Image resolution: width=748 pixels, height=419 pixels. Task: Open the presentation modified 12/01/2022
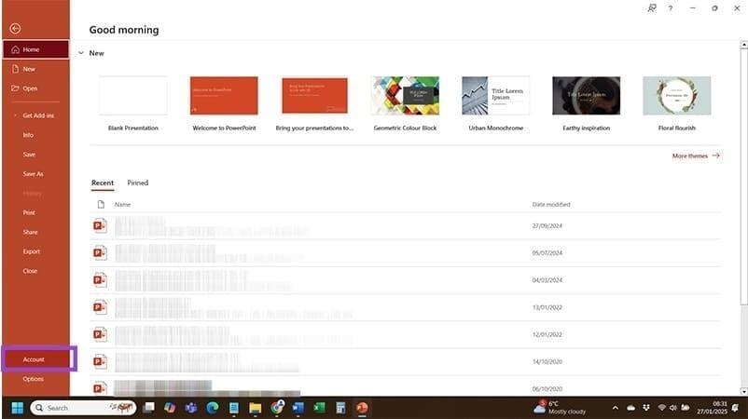[405, 334]
